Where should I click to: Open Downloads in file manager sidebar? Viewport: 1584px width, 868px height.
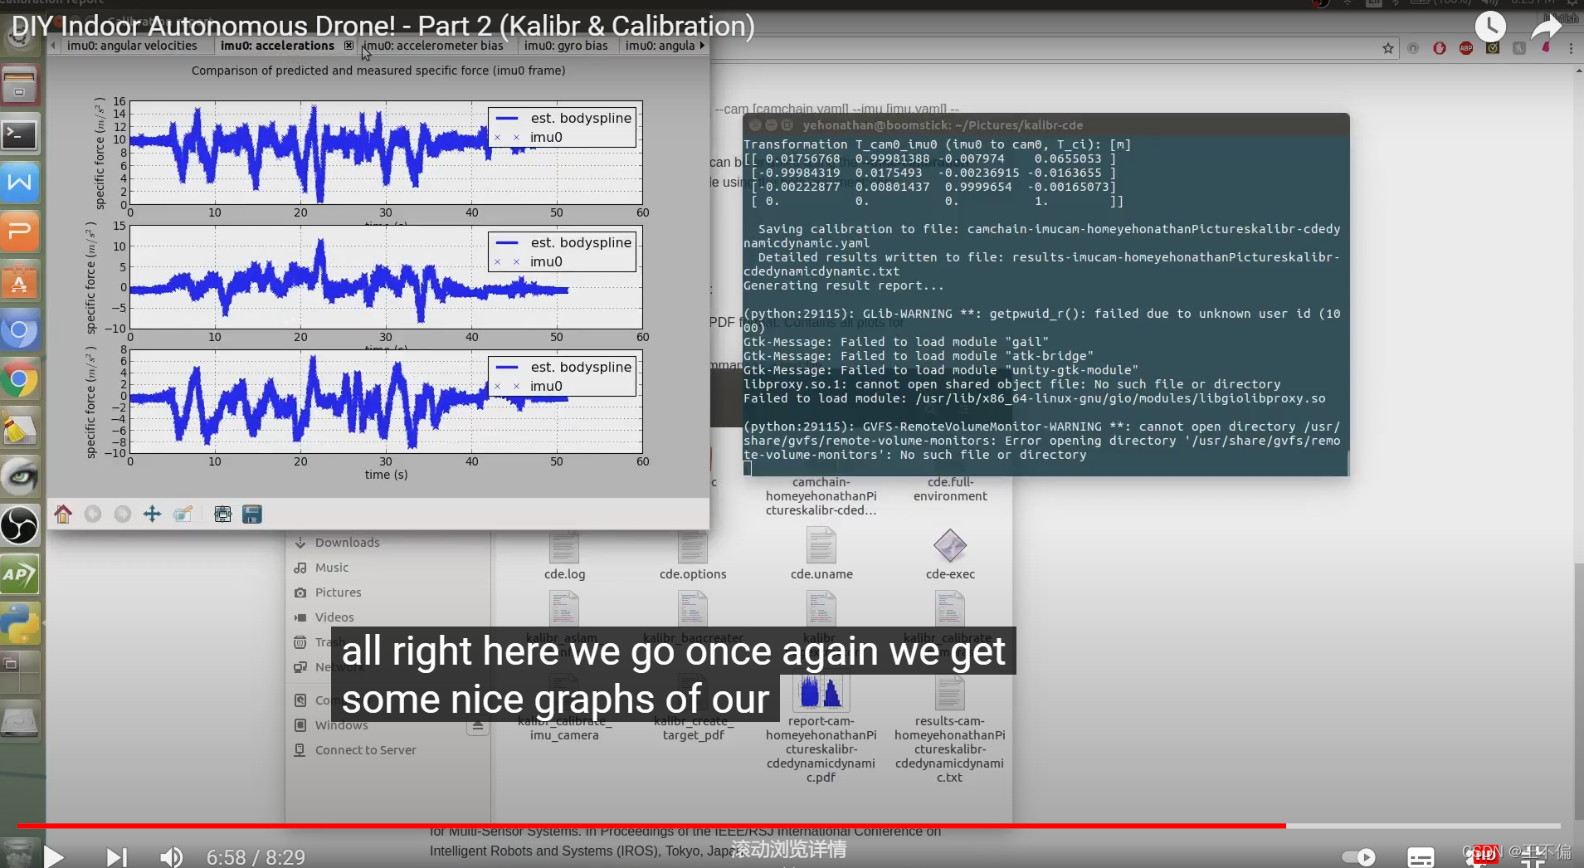pyautogui.click(x=347, y=543)
